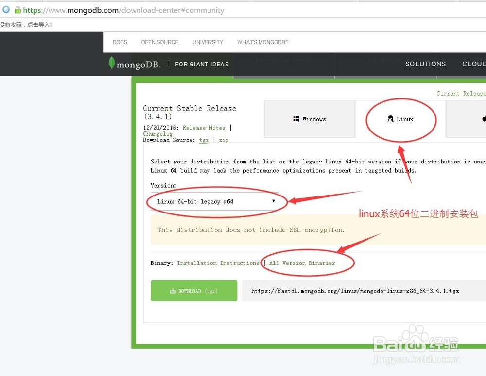Open the CLOUD navigation menu

[x=474, y=64]
